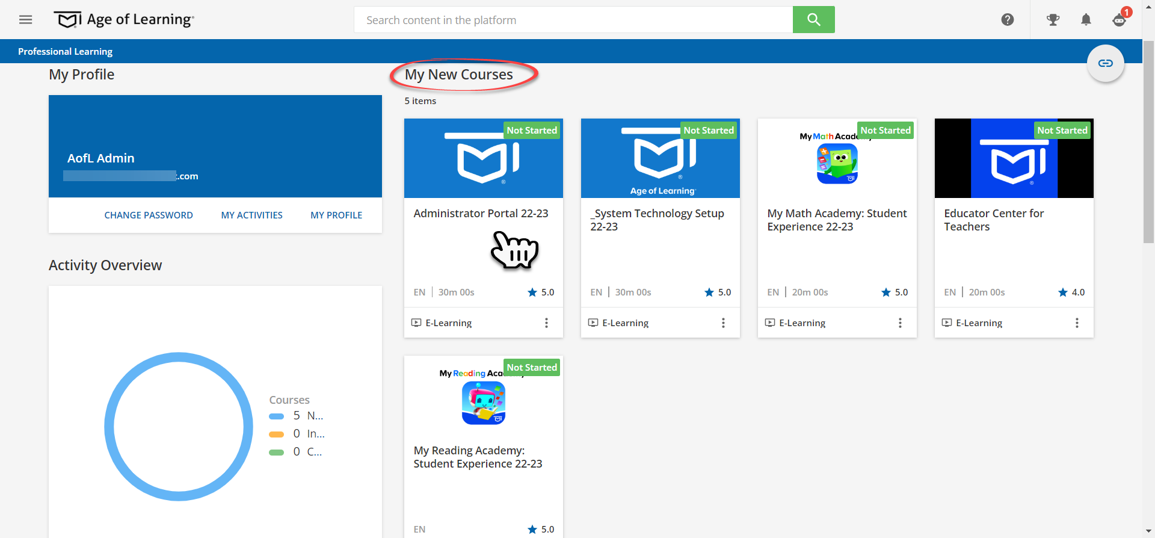The image size is (1155, 538).
Task: Click Administrator Portal 22-23 course title
Action: (x=481, y=214)
